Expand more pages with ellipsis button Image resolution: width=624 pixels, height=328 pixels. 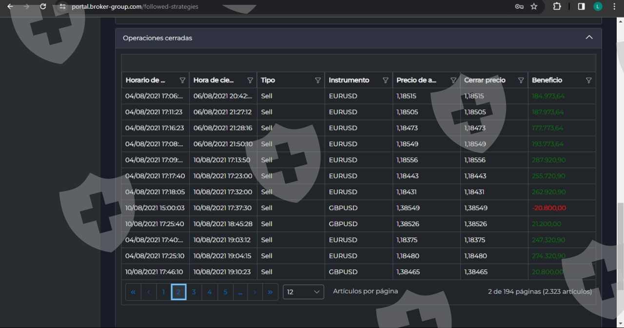click(240, 292)
